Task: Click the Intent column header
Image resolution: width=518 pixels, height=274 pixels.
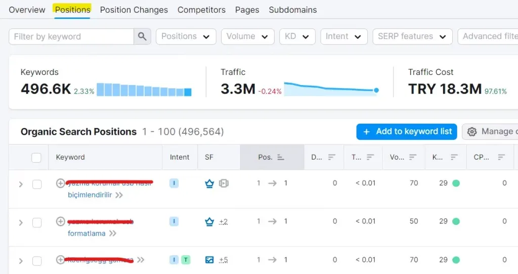Action: tap(180, 157)
